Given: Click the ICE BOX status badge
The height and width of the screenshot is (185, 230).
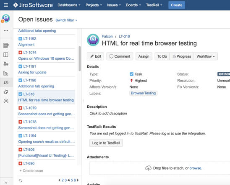Looking at the screenshot, I should tap(224, 74).
